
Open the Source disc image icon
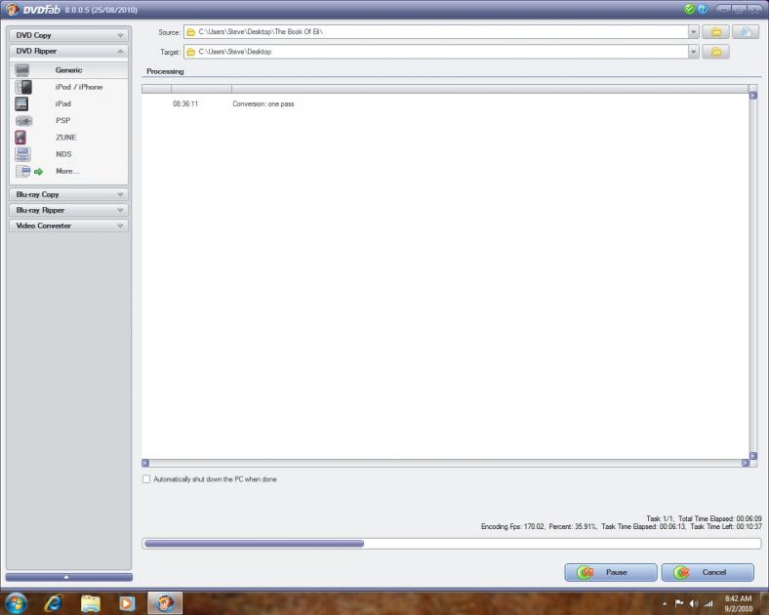point(746,32)
